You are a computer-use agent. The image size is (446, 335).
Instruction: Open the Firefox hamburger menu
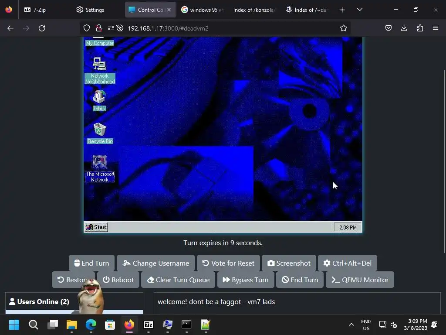click(x=436, y=28)
